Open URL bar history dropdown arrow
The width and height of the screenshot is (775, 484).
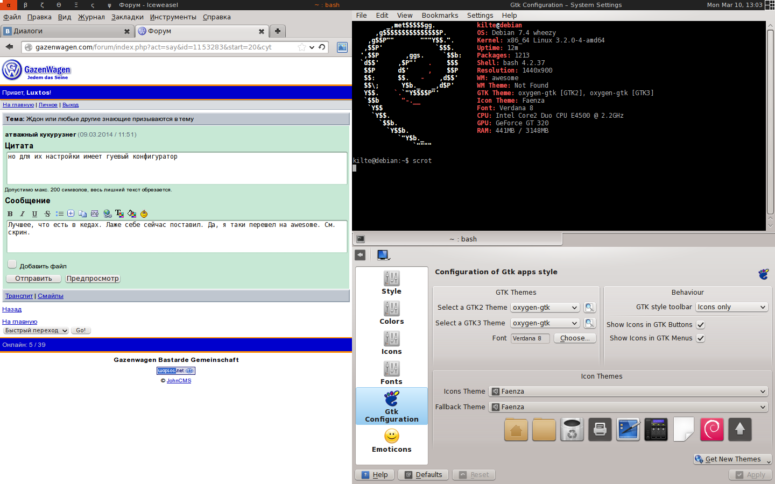point(312,47)
